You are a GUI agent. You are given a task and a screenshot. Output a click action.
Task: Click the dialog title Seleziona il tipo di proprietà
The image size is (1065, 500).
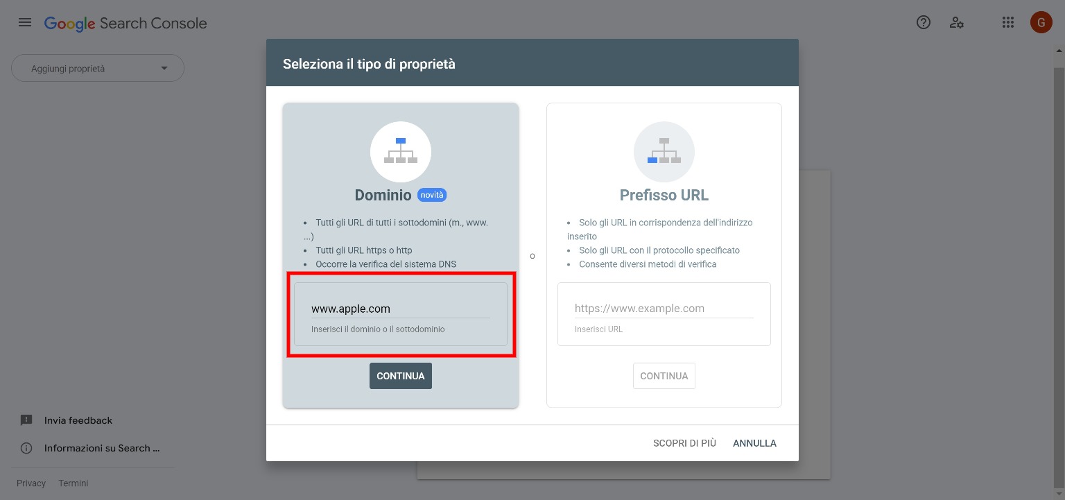[369, 64]
